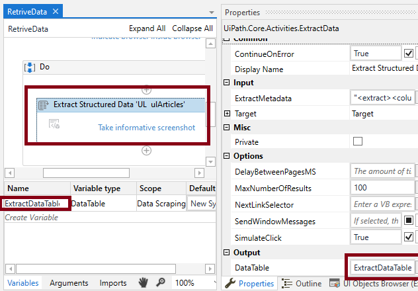Image resolution: width=418 pixels, height=291 pixels.
Task: Edit the DelayBetweenPagesMS field
Action: (382, 171)
